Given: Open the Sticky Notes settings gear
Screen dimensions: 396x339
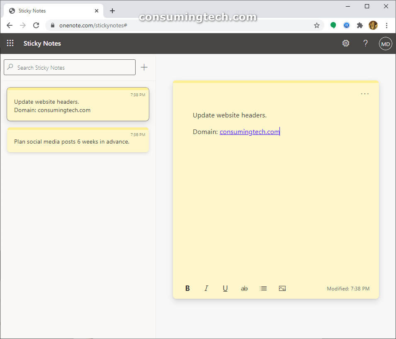Looking at the screenshot, I should pyautogui.click(x=346, y=43).
